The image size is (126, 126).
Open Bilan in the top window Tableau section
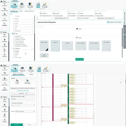tap(4, 50)
